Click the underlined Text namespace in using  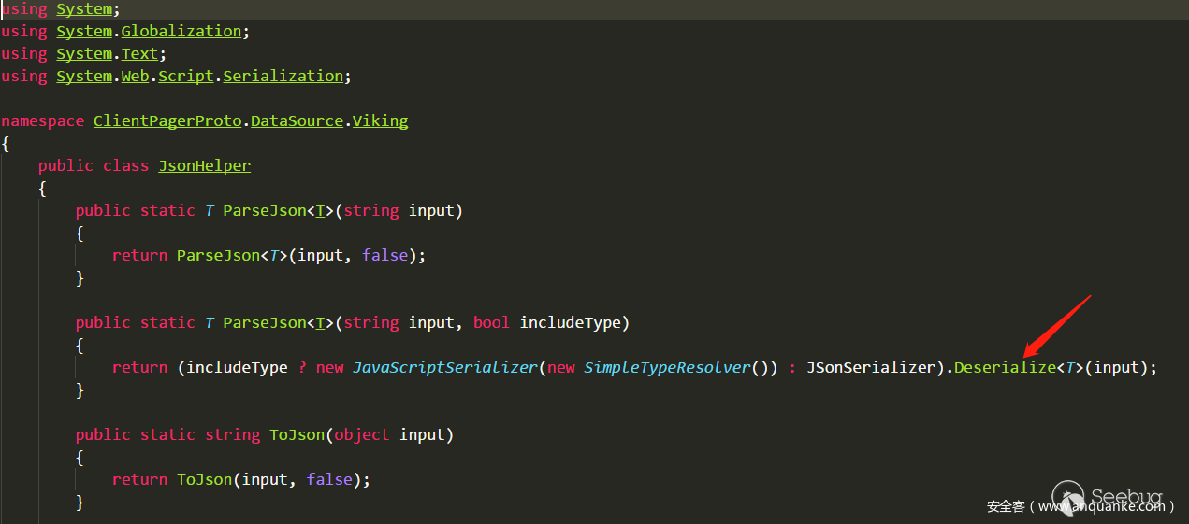coord(139,53)
